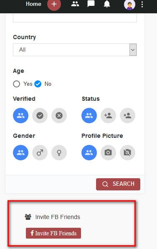157x249 pixels.
Task: Click the SEARCH button
Action: click(118, 184)
